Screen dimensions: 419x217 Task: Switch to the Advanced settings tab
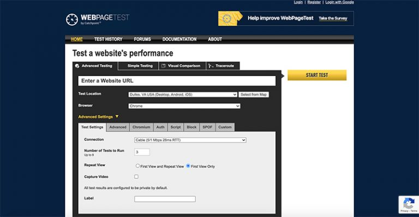(118, 127)
